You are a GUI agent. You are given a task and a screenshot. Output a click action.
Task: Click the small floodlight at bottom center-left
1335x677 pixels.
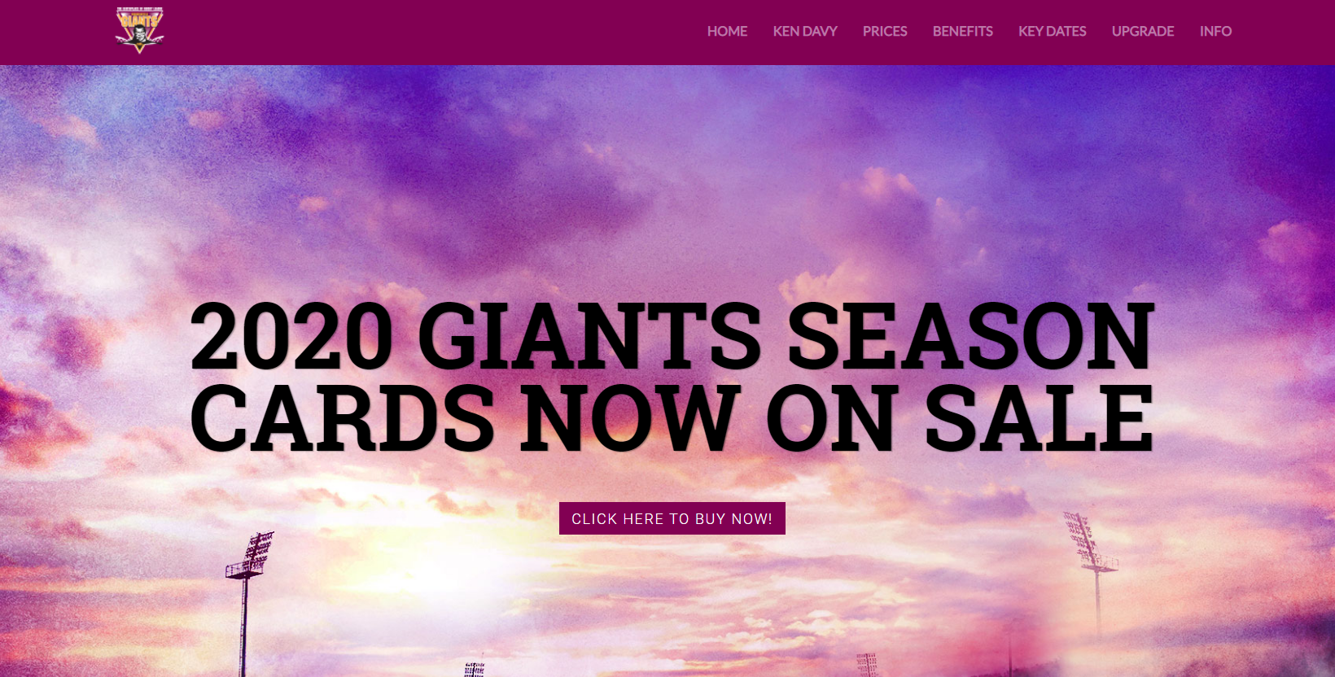[474, 670]
